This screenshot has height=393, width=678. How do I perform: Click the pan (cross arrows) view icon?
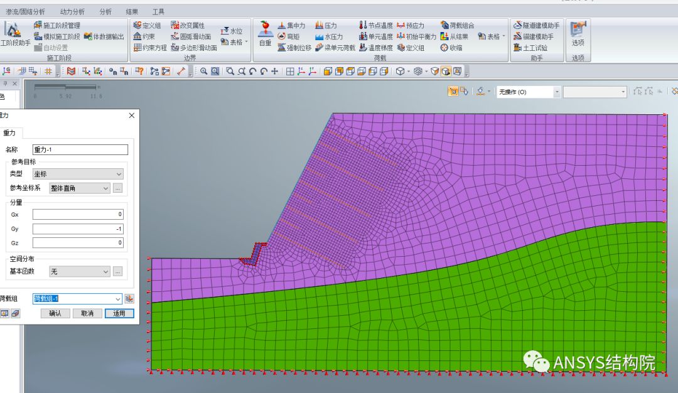coord(274,72)
